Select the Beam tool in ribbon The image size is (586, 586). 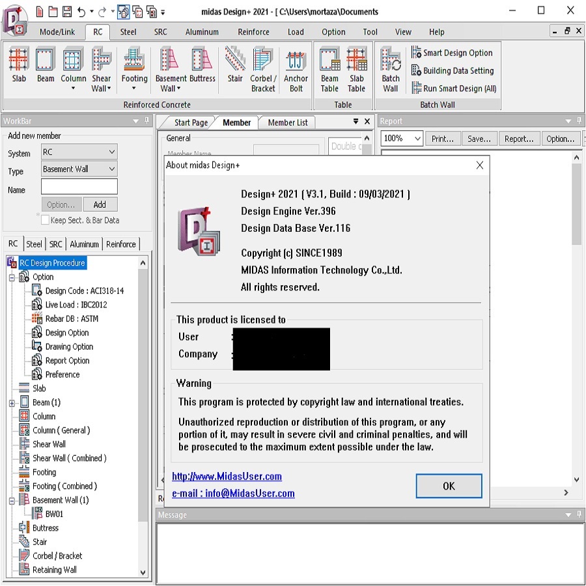coord(46,66)
